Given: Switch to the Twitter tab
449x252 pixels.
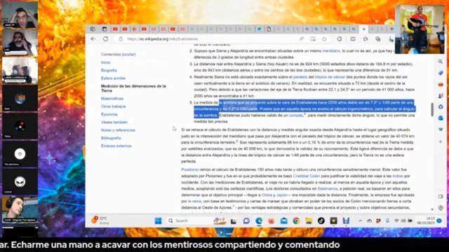Looking at the screenshot, I should (x=259, y=29).
